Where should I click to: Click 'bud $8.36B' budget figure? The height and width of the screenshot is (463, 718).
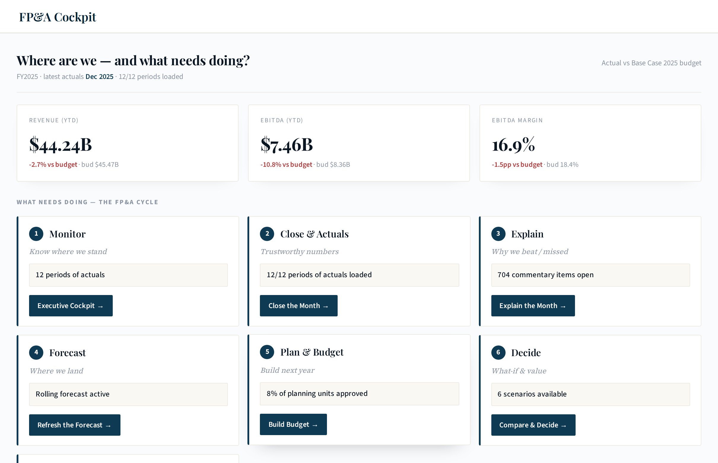coord(333,164)
